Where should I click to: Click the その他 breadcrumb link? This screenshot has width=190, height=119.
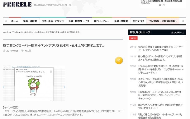(15, 32)
